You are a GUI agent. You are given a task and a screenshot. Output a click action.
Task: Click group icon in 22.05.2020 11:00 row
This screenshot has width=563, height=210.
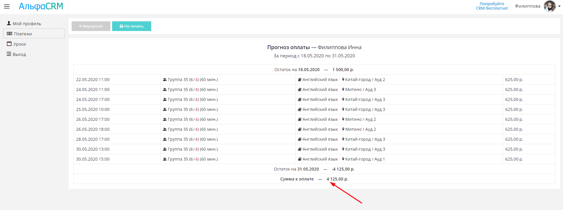(x=165, y=80)
